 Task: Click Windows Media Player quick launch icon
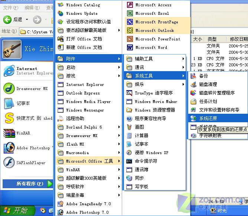click(43, 211)
